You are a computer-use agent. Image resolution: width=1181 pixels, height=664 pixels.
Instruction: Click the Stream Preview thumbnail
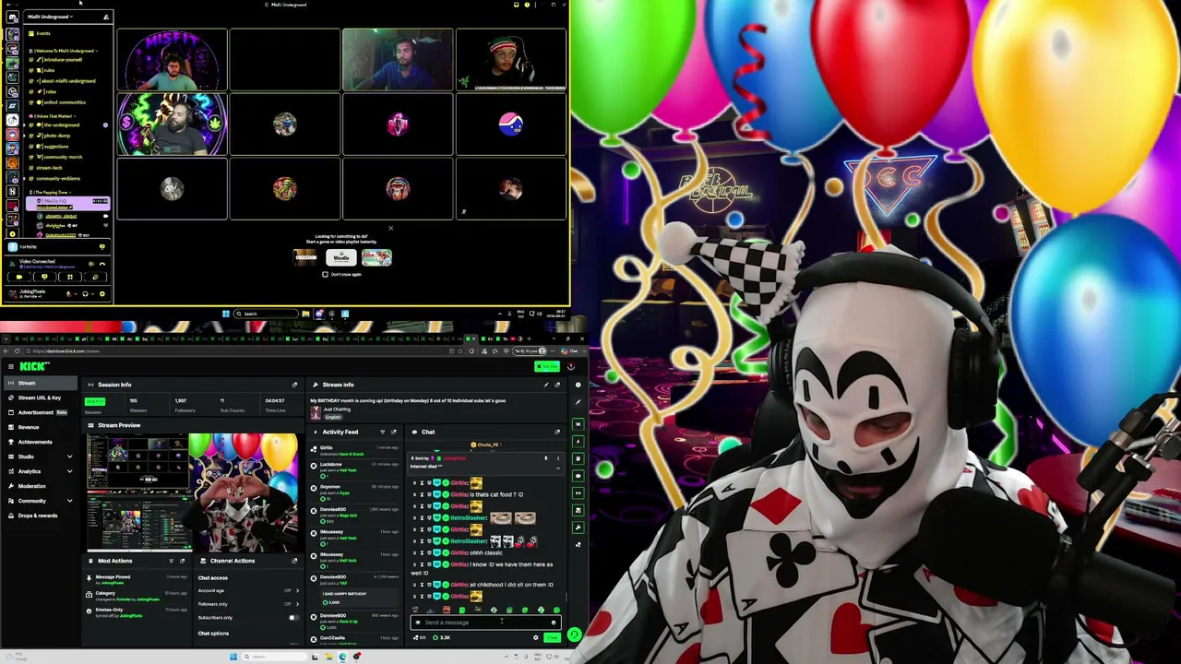pos(192,492)
